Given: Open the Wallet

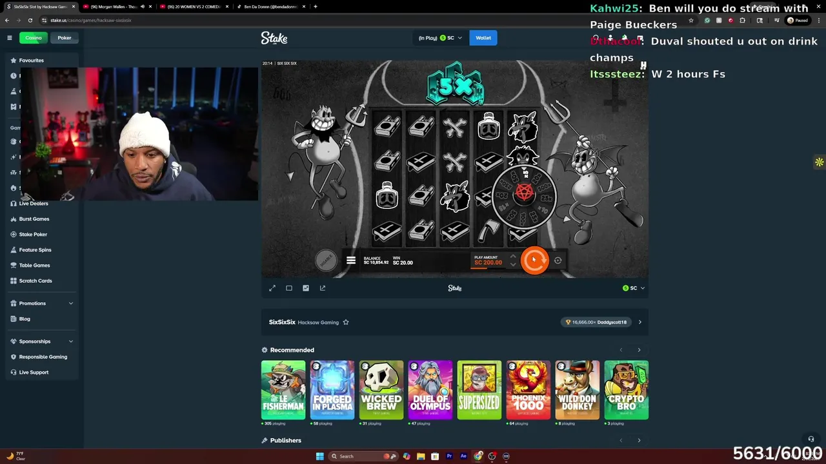Looking at the screenshot, I should tap(483, 38).
